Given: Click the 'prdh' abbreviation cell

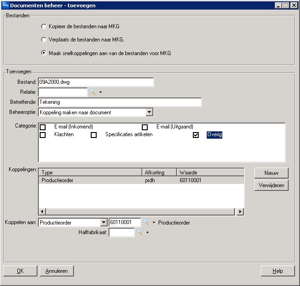Looking at the screenshot, I should pos(150,180).
